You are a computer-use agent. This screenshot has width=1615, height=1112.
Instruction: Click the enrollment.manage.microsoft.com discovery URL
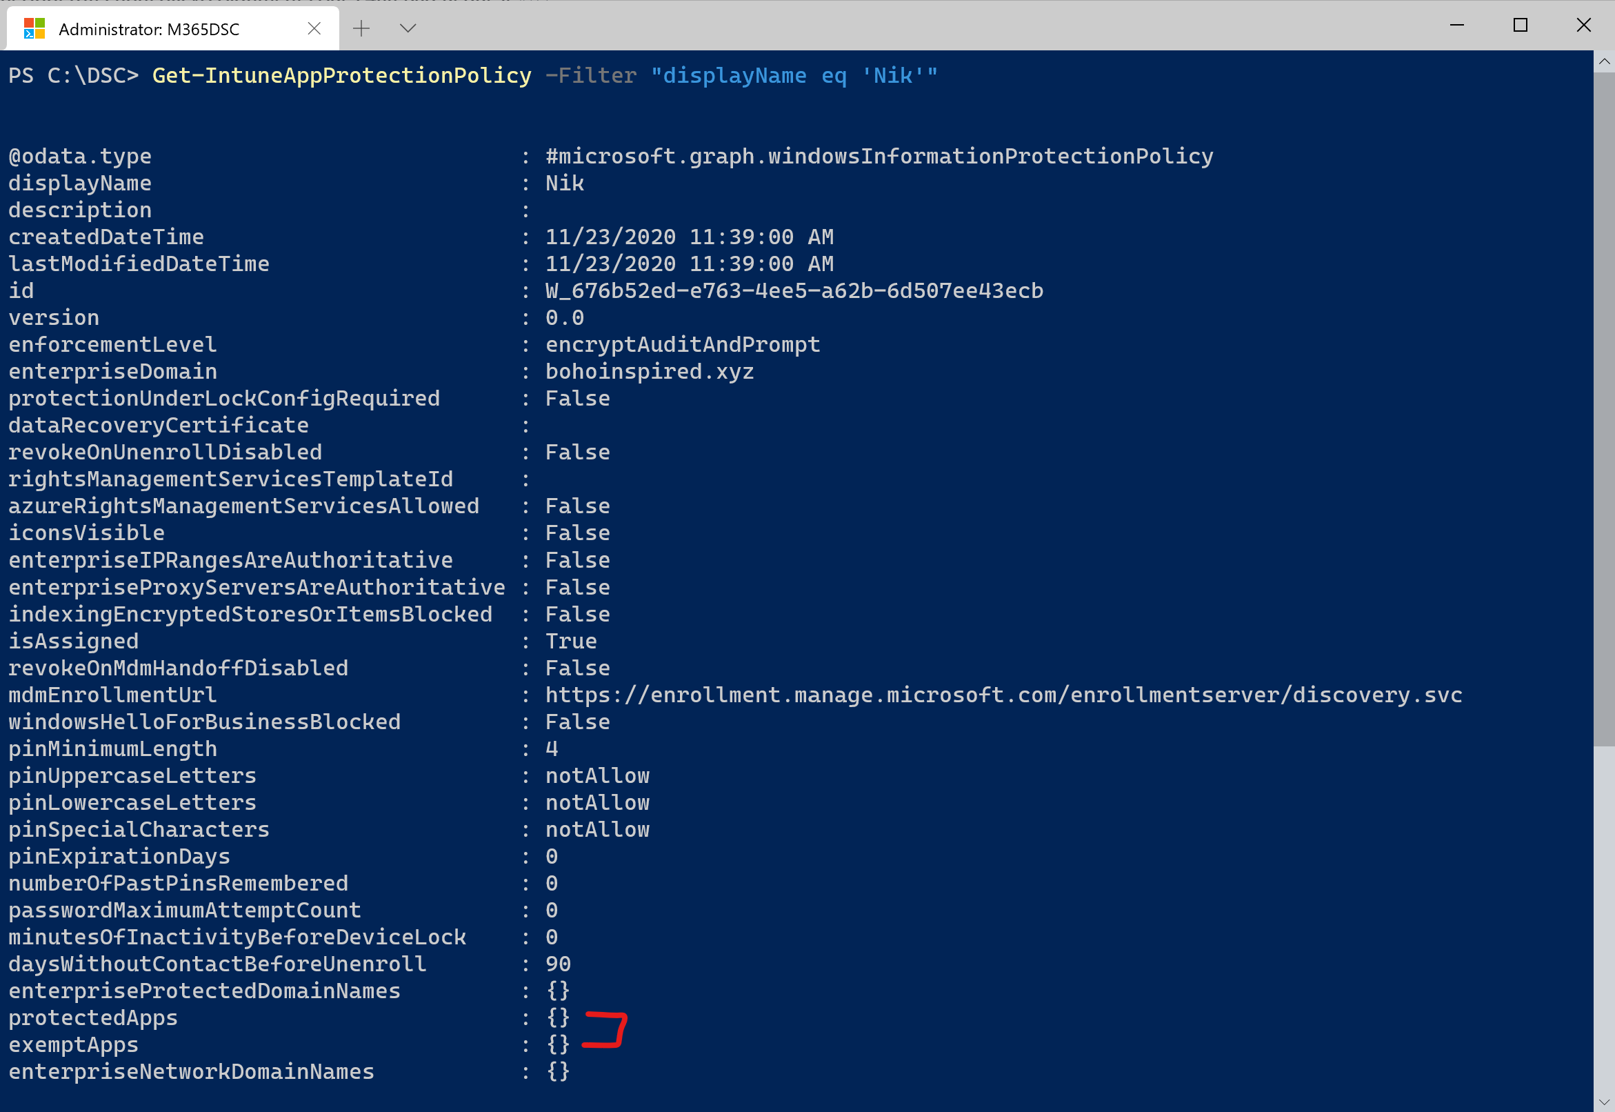pos(1003,695)
